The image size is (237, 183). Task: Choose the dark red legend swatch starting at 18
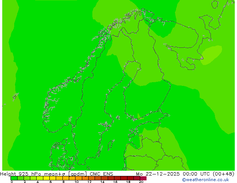pyautogui.click(x=130, y=178)
